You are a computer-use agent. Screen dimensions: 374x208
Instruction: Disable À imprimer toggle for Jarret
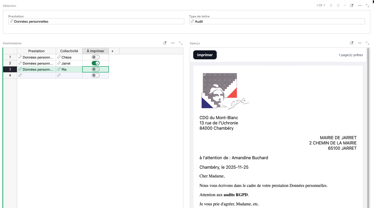click(x=95, y=63)
